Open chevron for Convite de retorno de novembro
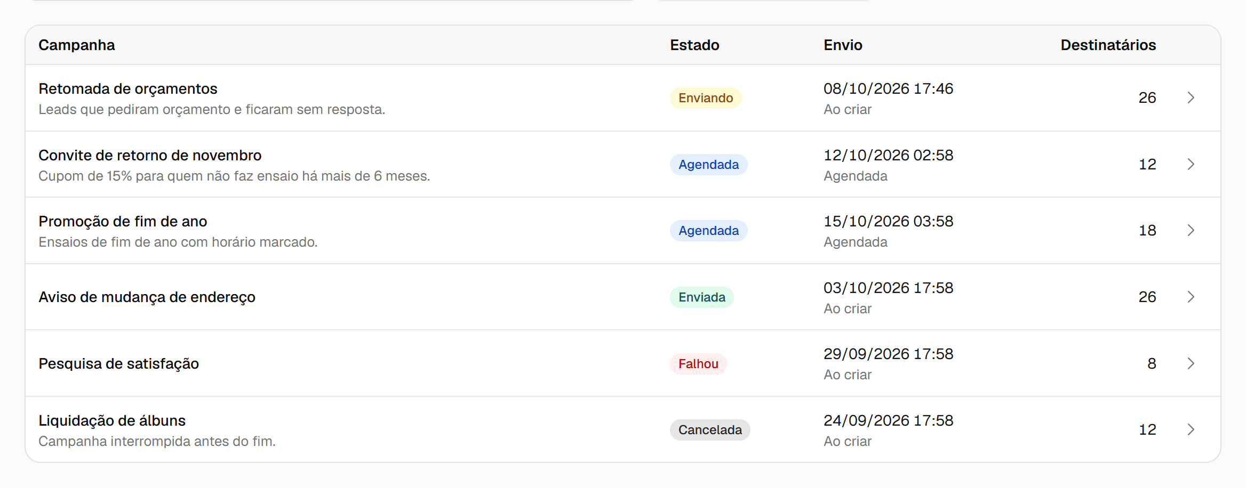Screen dimensions: 1246x488 [1191, 164]
